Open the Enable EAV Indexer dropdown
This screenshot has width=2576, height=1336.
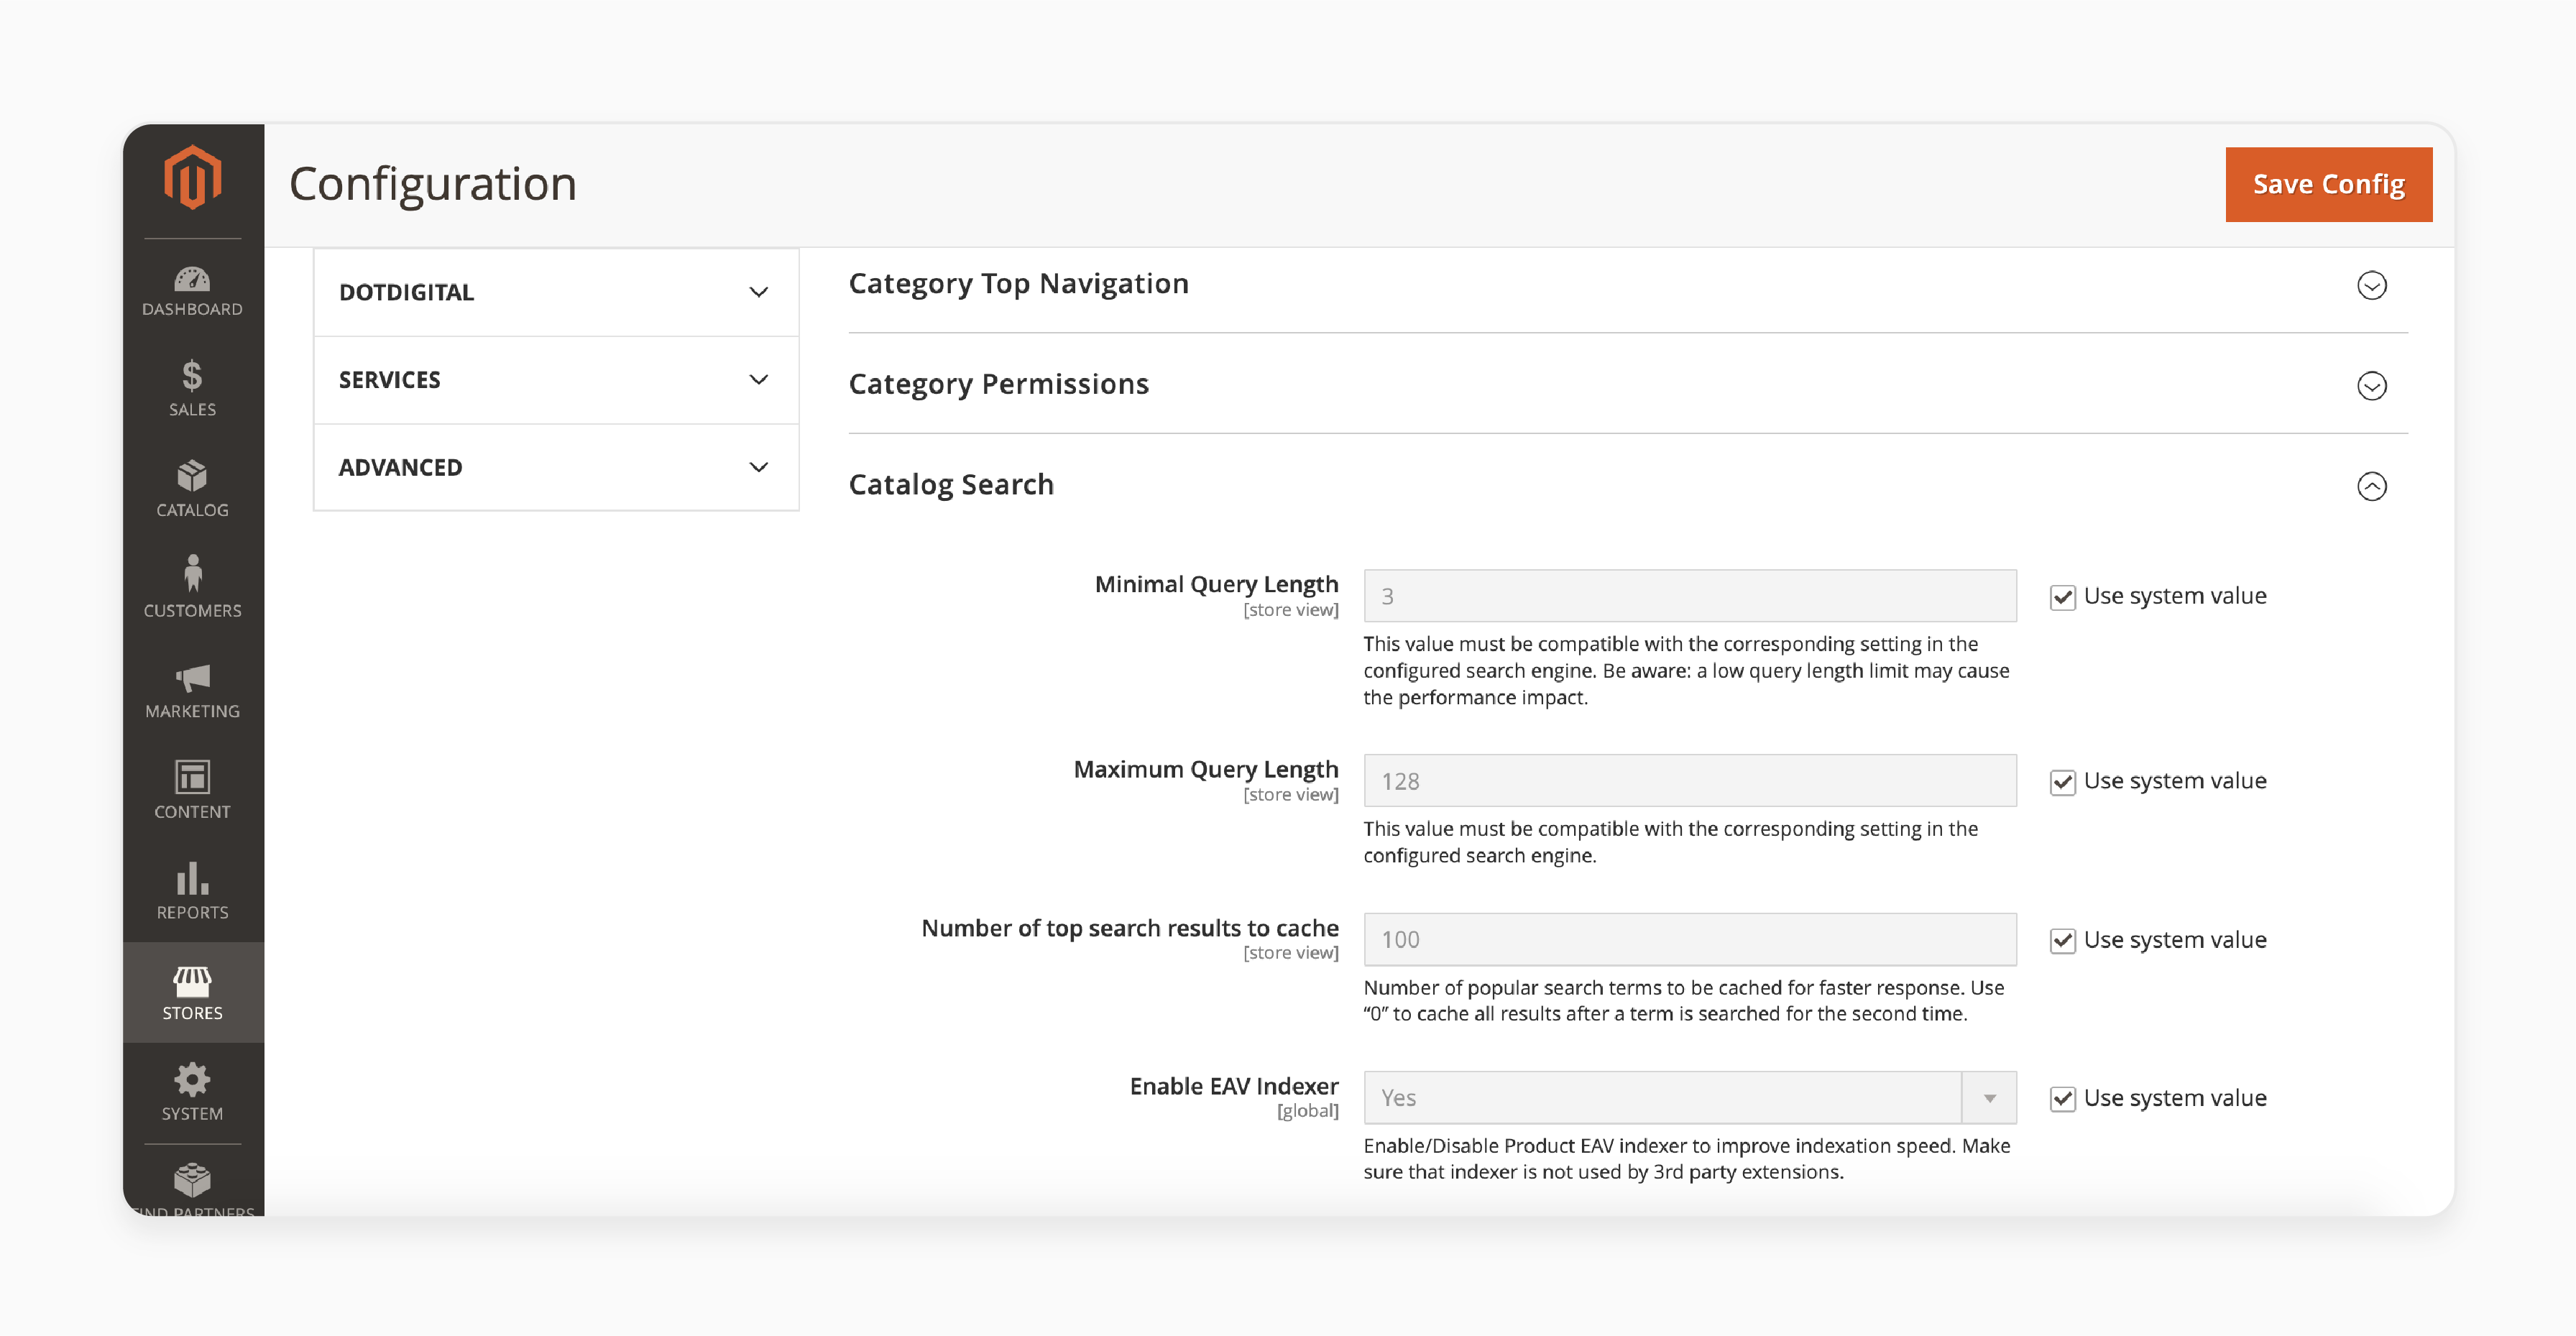1689,1098
